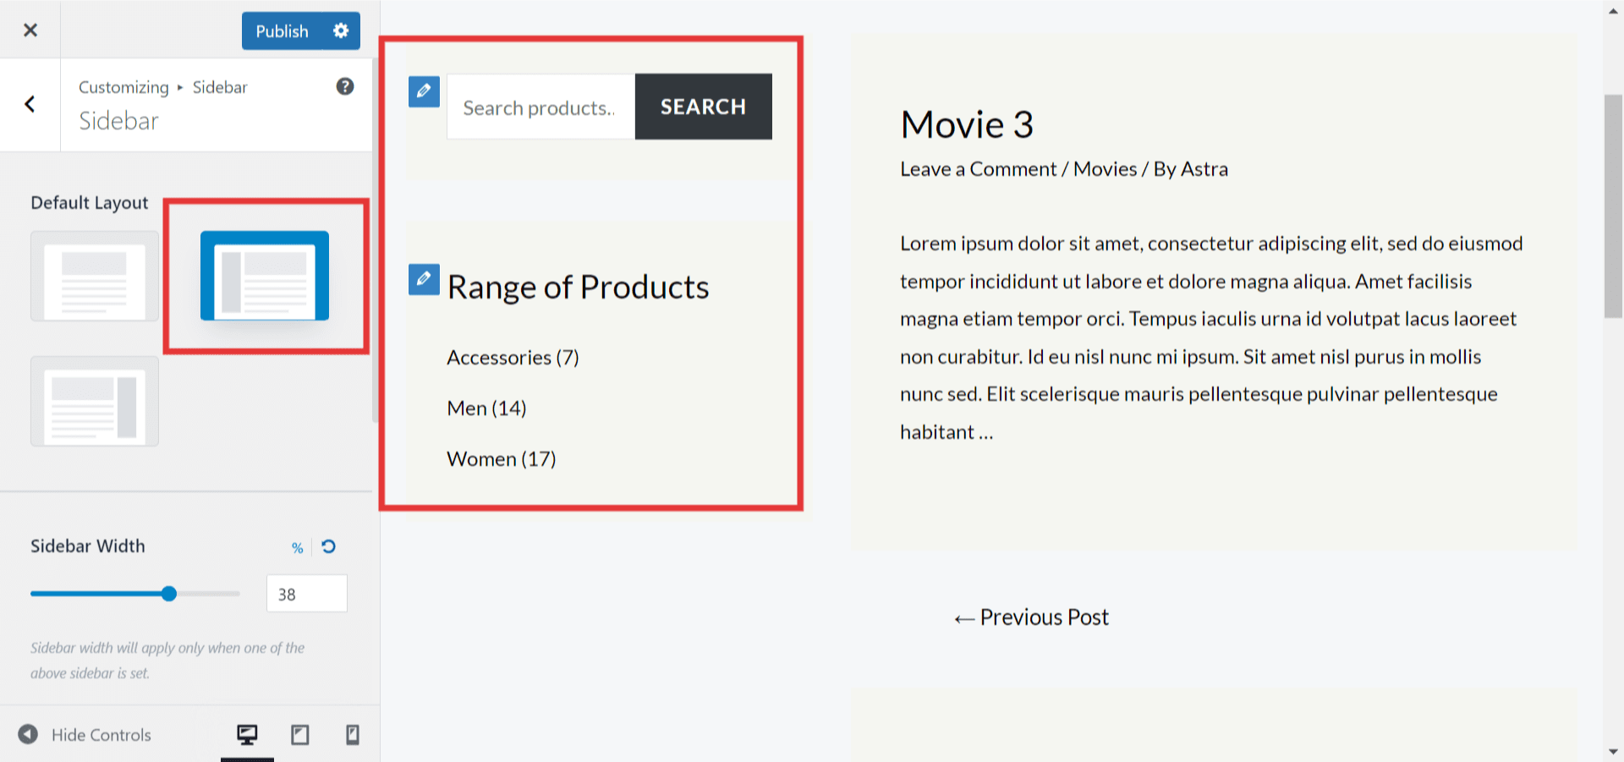
Task: Open the Men (14) category link
Action: point(486,408)
